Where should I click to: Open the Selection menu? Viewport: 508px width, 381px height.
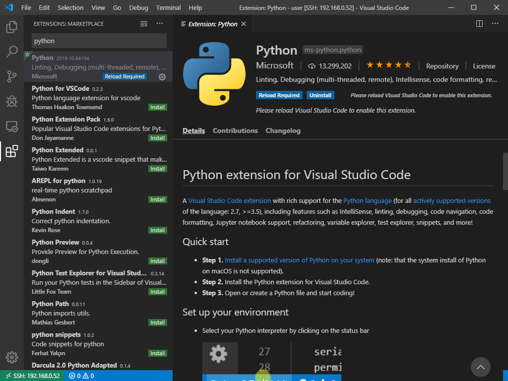pos(70,7)
